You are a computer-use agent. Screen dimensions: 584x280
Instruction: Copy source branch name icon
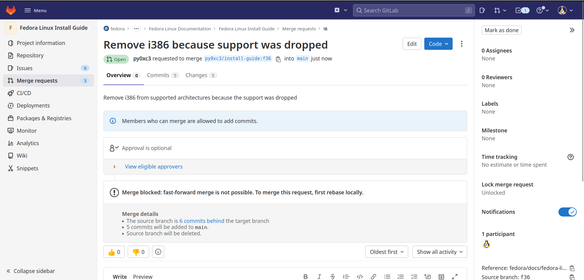[278, 59]
